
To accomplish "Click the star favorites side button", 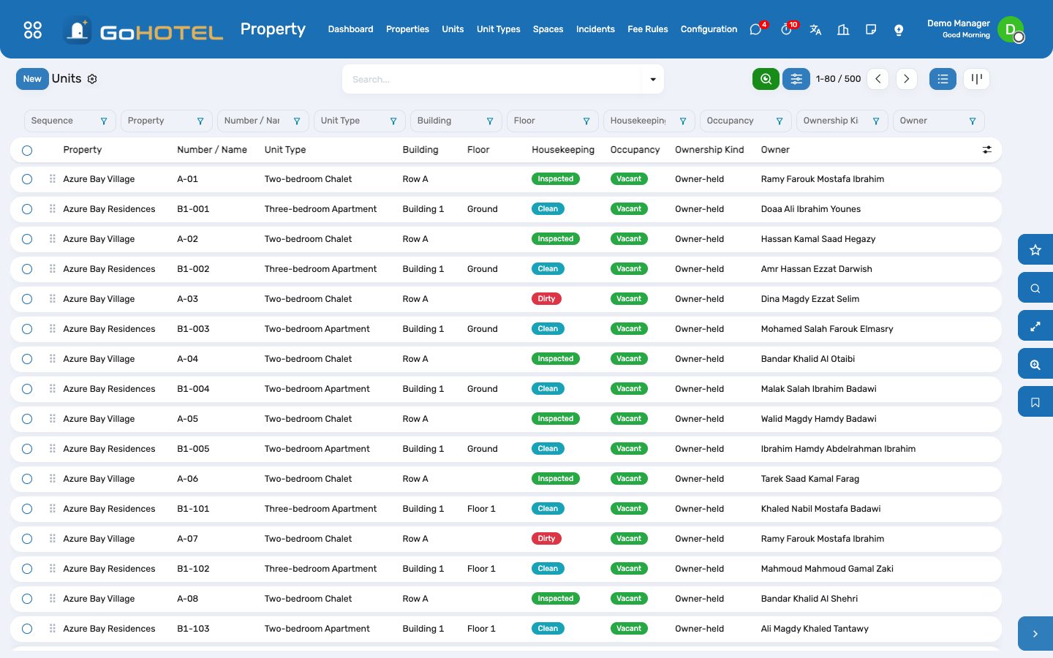I will [x=1035, y=250].
